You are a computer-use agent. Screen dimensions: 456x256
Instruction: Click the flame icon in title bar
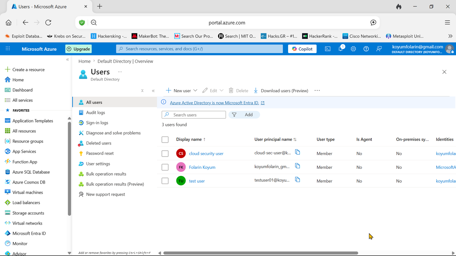(x=399, y=6)
